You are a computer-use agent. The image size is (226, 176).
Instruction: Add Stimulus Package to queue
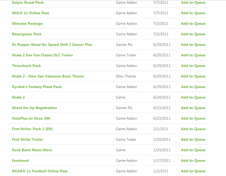pos(193,23)
